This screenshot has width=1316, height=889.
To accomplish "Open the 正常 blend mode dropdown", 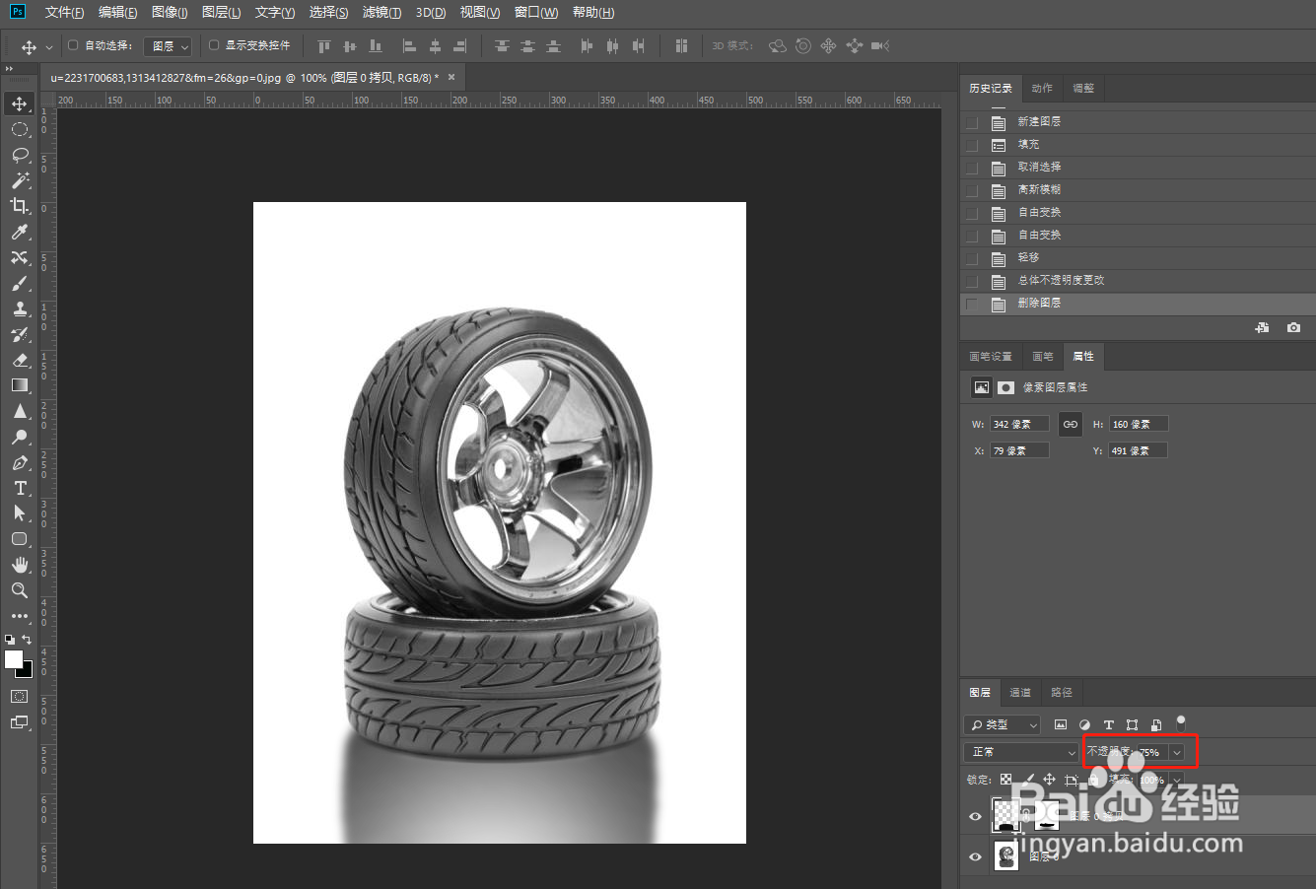I will pyautogui.click(x=1021, y=752).
